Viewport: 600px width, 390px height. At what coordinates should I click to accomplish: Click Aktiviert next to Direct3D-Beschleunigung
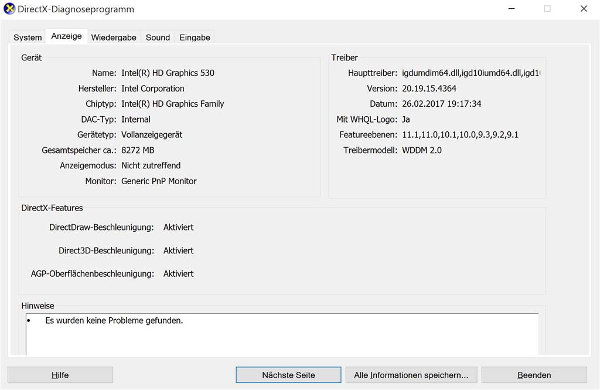[x=178, y=250]
